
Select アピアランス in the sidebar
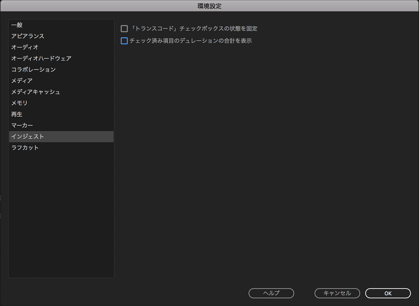(28, 36)
